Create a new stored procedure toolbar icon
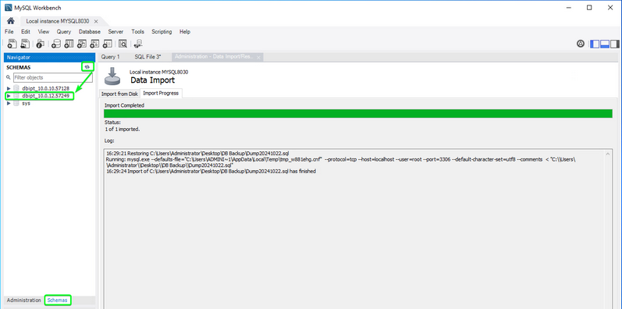This screenshot has height=309, width=622. tap(94, 44)
